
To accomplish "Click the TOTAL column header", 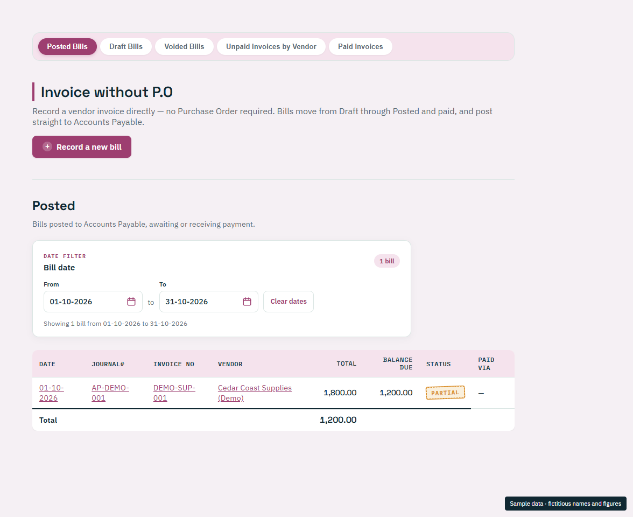I will (x=347, y=364).
